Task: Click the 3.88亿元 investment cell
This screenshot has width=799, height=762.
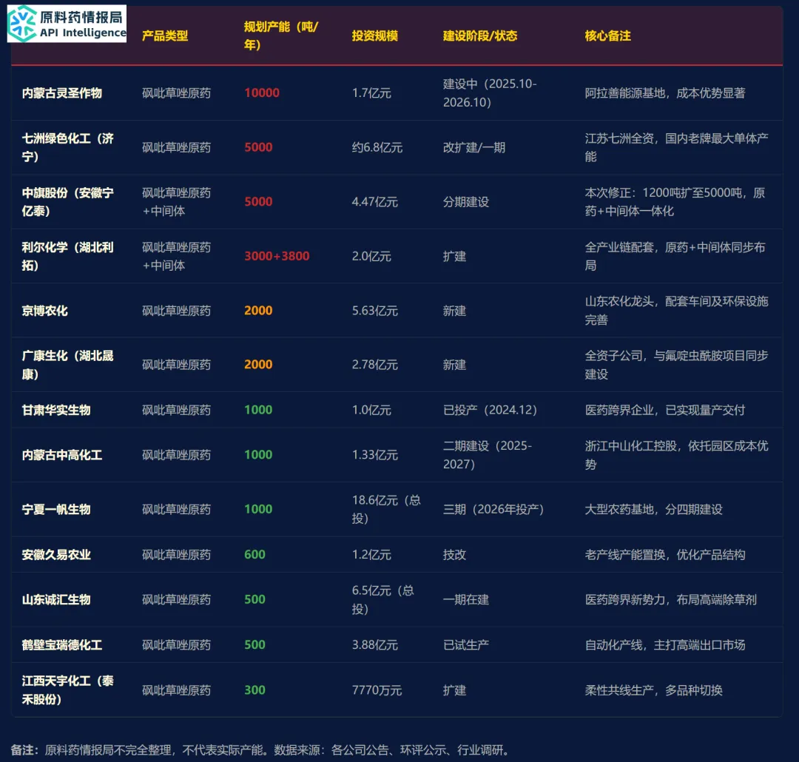Action: (x=374, y=645)
